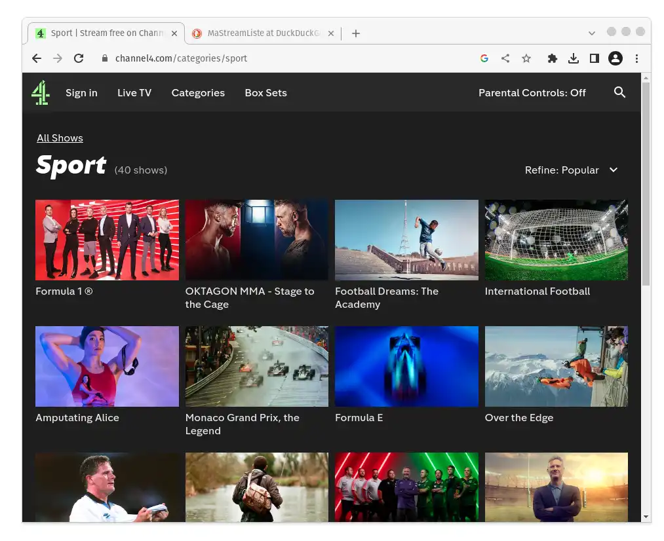Image resolution: width=664 pixels, height=541 pixels.
Task: Click the (40 shows) count text
Action: coord(140,170)
